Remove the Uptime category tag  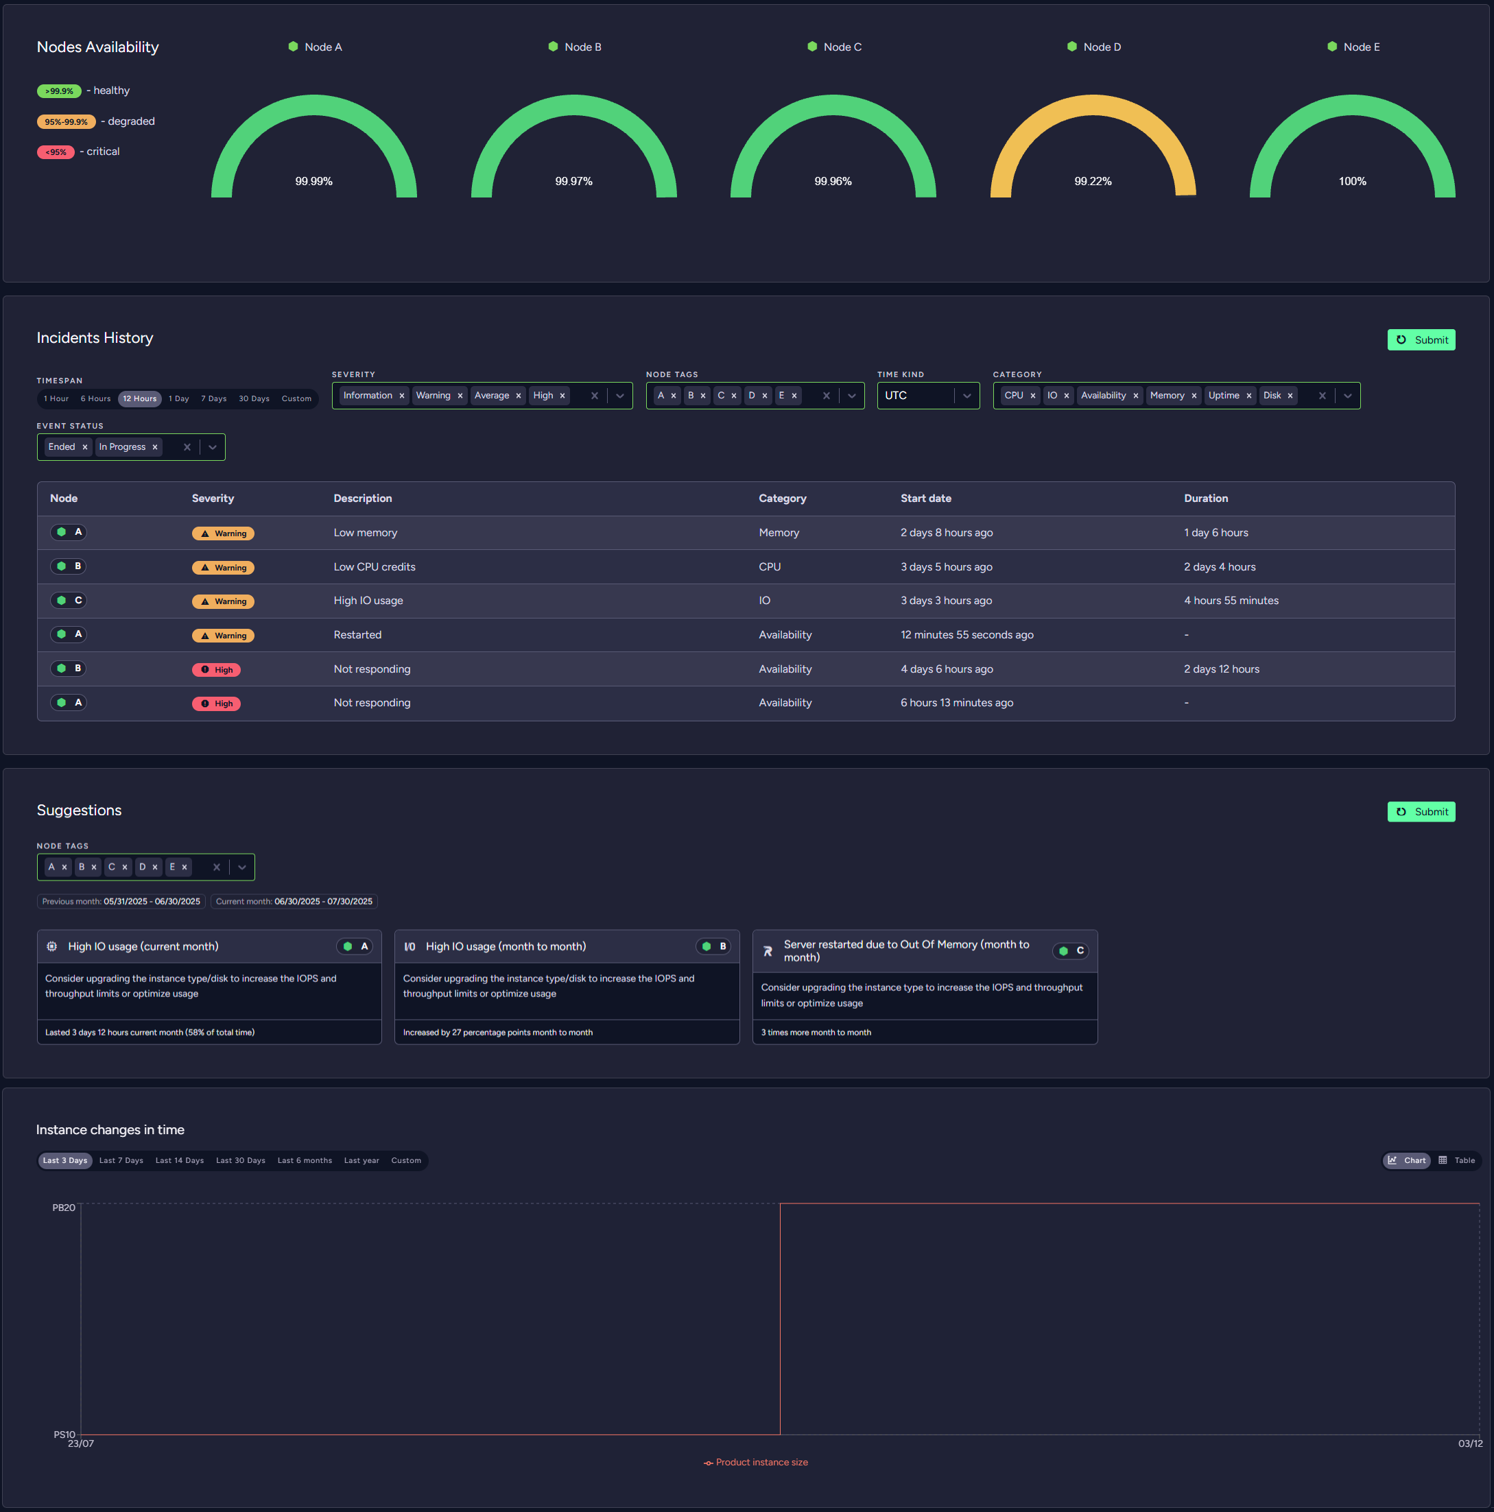coord(1248,396)
